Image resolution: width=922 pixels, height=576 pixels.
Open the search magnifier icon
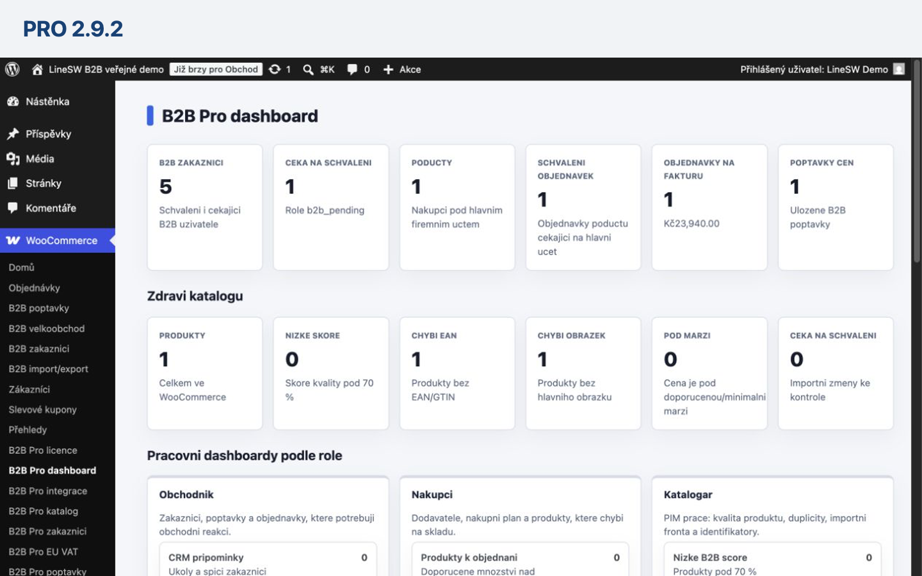click(308, 69)
